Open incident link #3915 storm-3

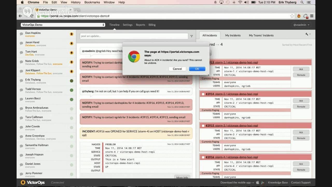(232, 126)
